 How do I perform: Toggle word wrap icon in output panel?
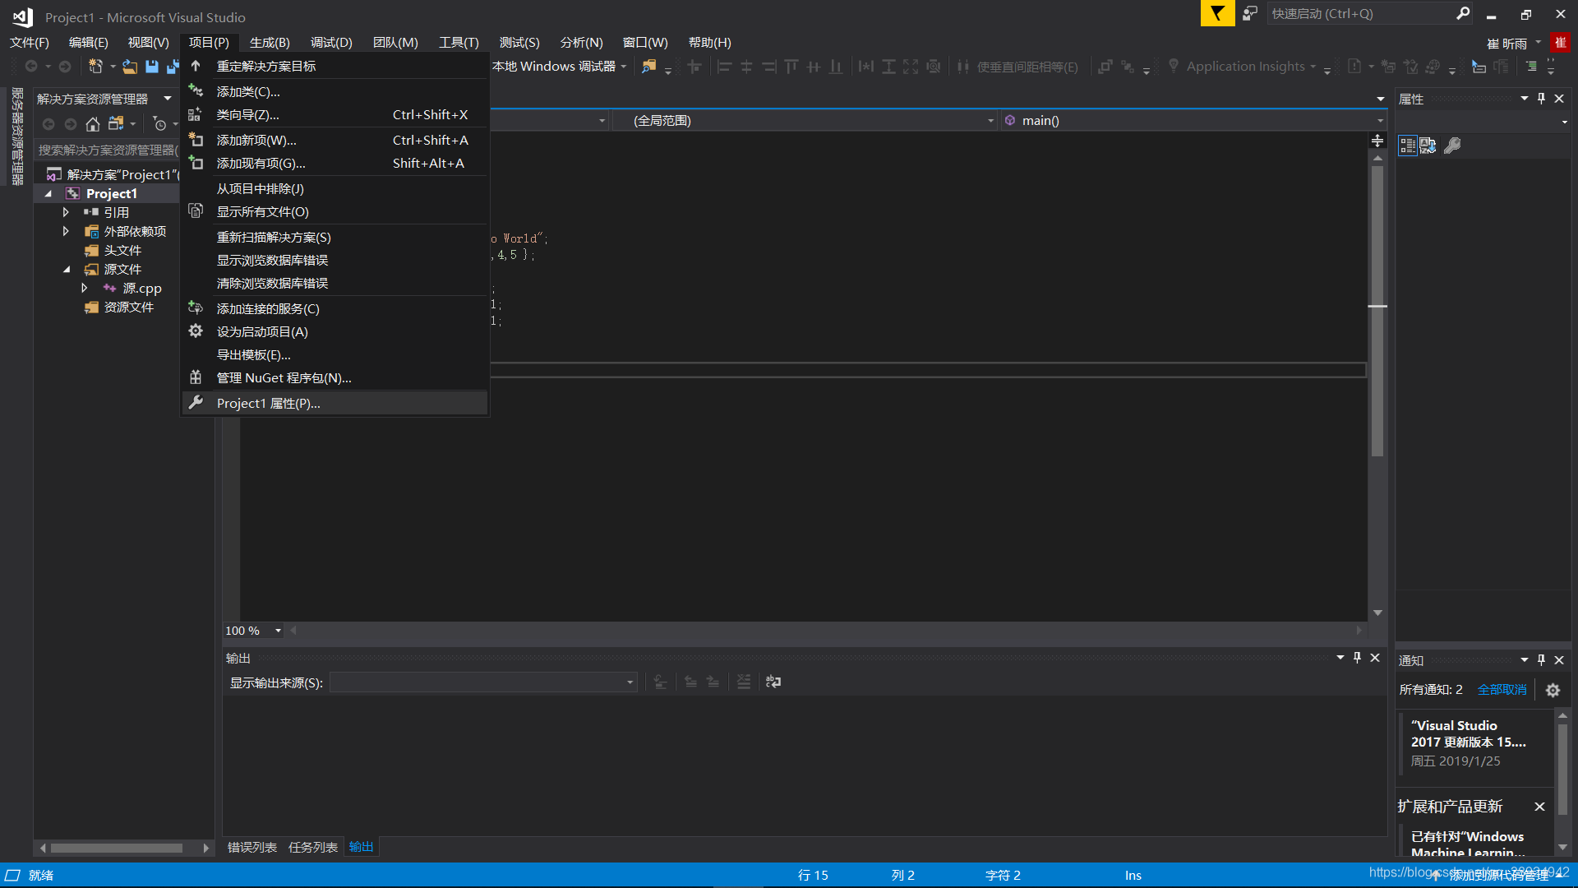pos(773,682)
